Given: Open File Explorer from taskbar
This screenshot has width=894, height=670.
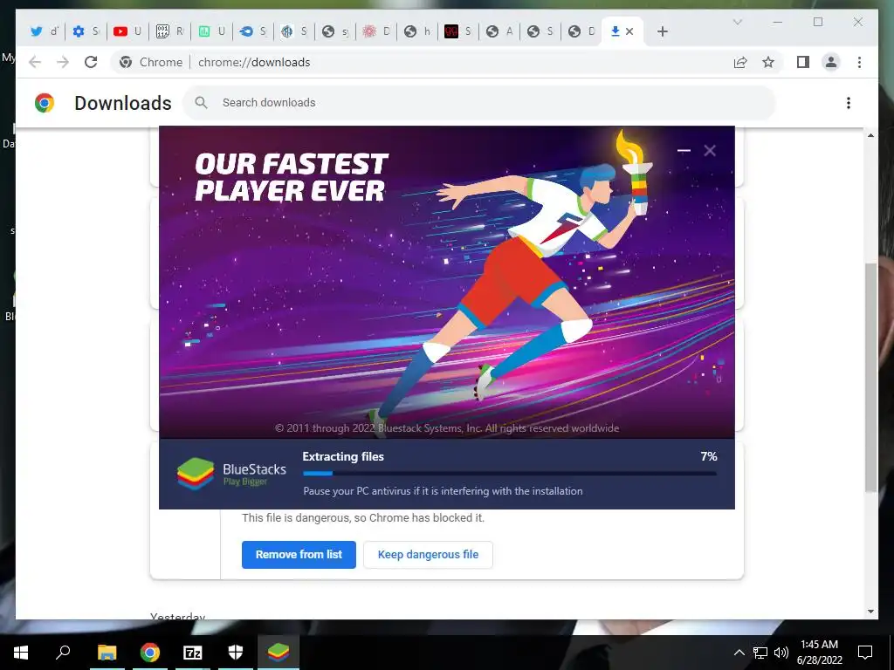Looking at the screenshot, I should [x=107, y=653].
